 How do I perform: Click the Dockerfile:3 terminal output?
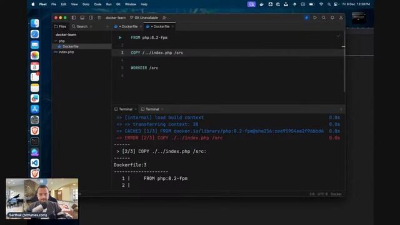click(x=130, y=165)
